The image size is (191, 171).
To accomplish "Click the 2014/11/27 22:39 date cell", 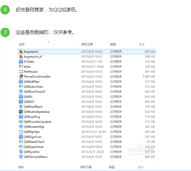I will point(94,132).
